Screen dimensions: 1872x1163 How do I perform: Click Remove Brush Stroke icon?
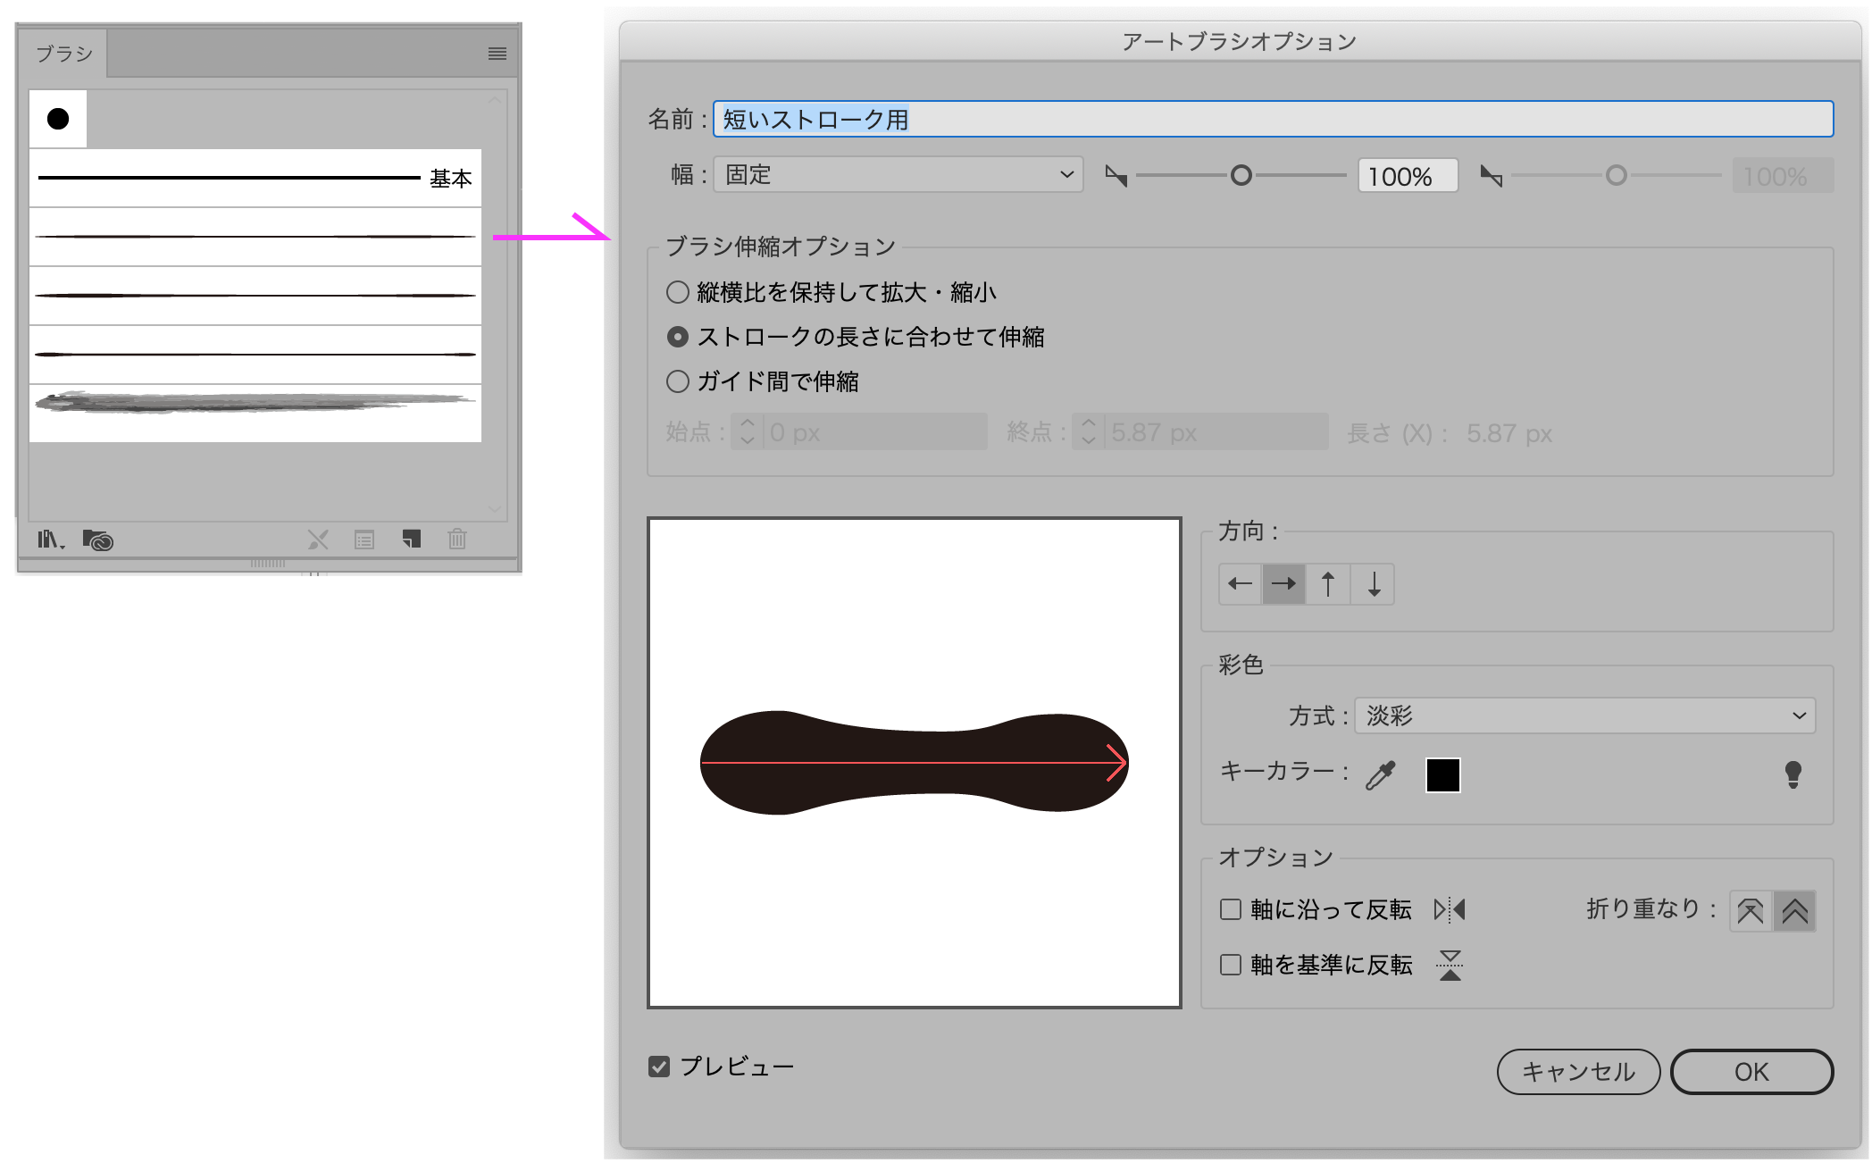tap(318, 540)
